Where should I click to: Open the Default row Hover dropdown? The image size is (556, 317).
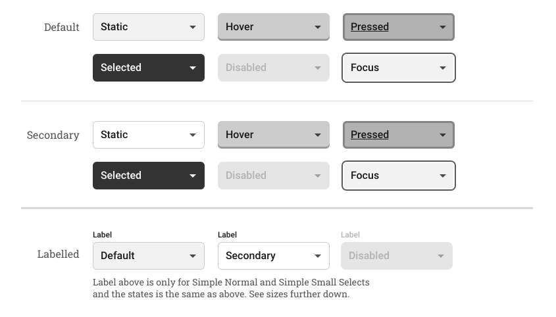coord(273,27)
